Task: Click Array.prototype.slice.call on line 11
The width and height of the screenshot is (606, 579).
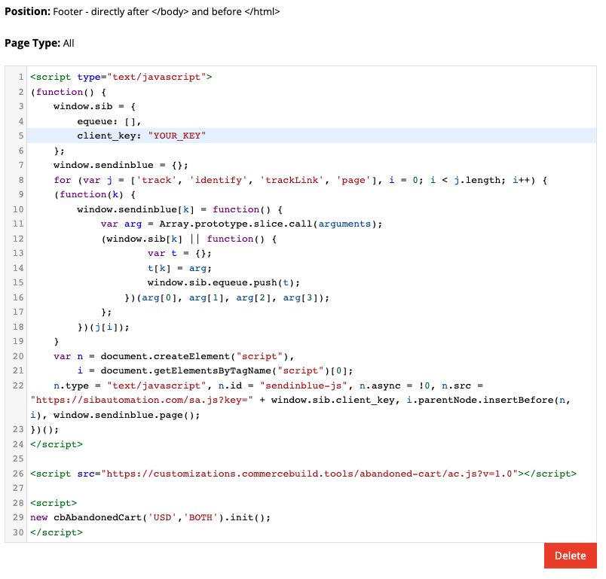Action: [x=236, y=224]
